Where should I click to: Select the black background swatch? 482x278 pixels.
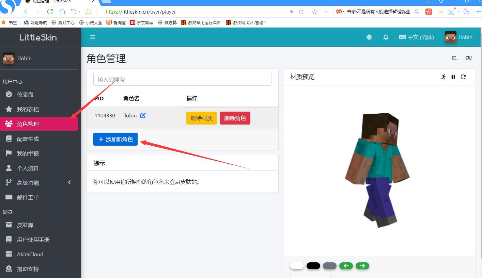[313, 266]
